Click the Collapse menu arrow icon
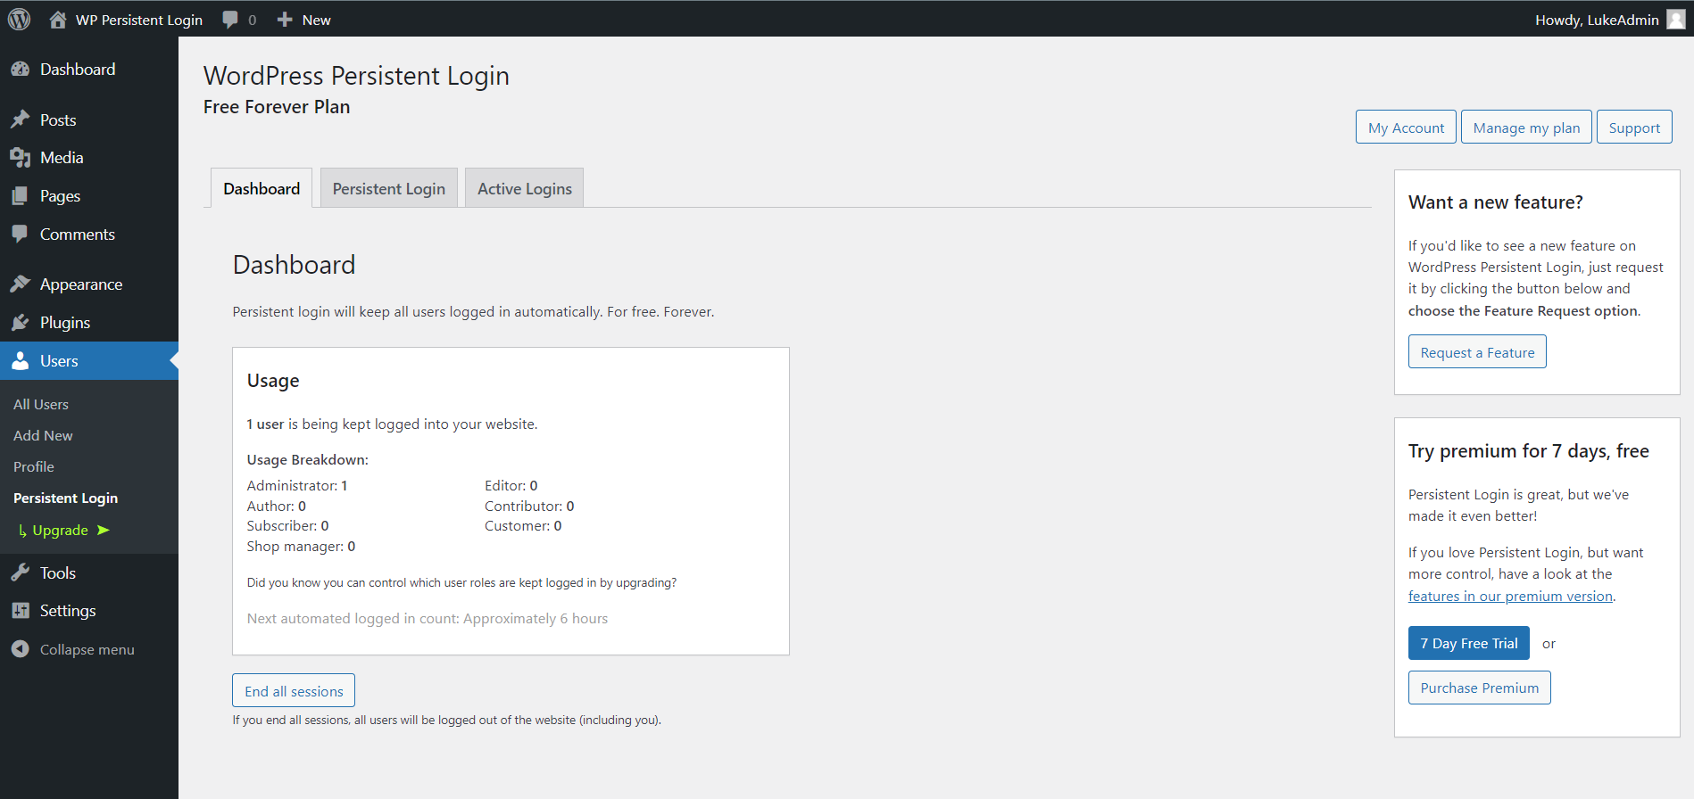Viewport: 1694px width, 799px height. point(20,649)
